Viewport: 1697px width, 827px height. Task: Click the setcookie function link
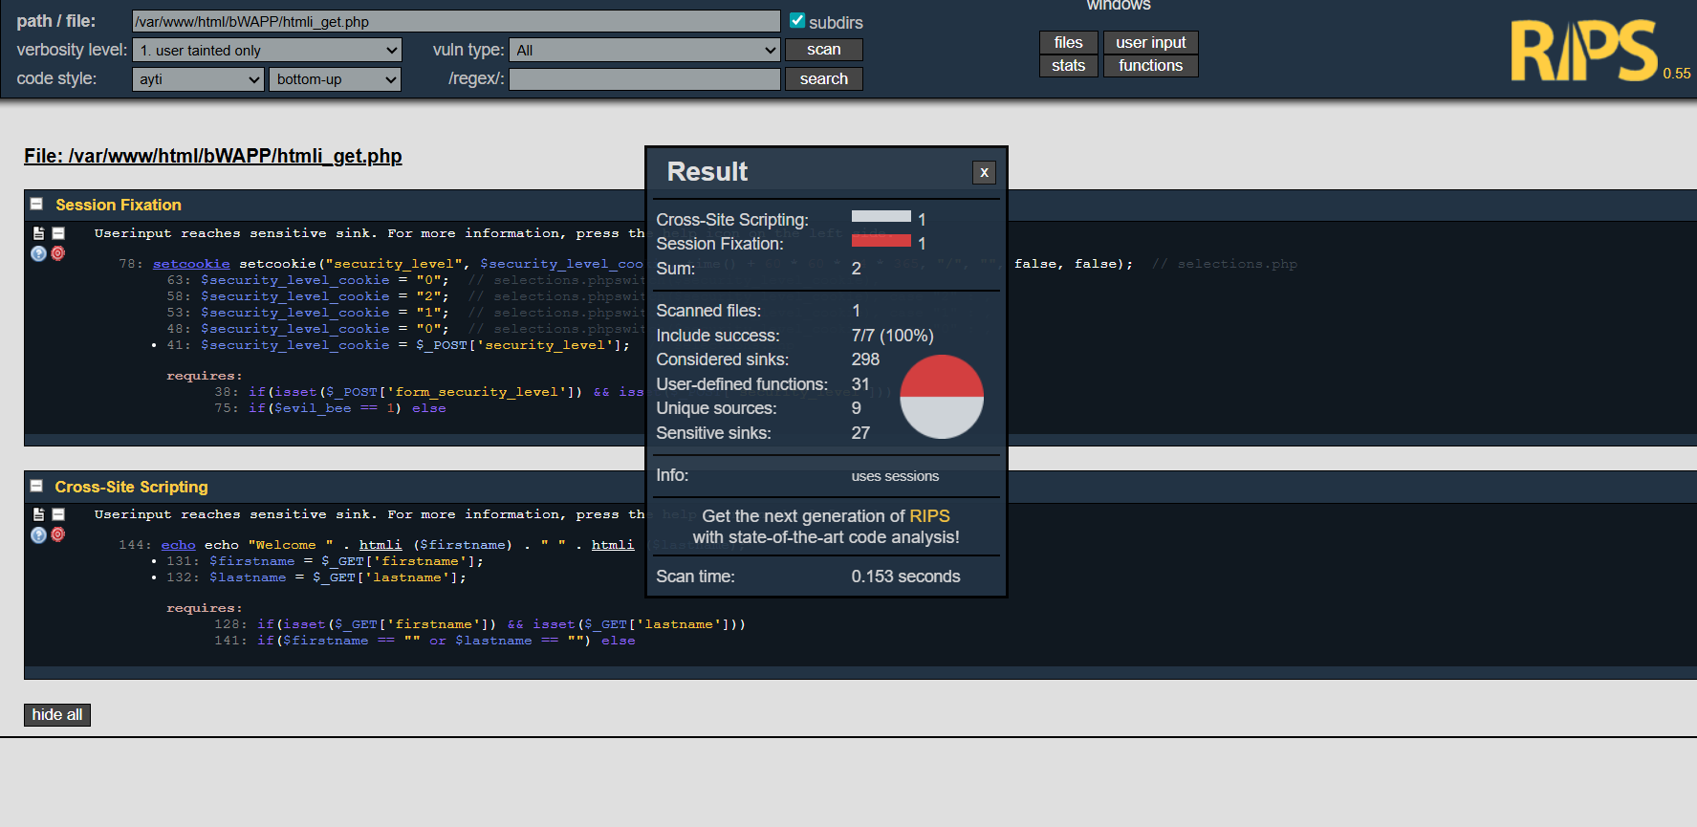pyautogui.click(x=191, y=264)
